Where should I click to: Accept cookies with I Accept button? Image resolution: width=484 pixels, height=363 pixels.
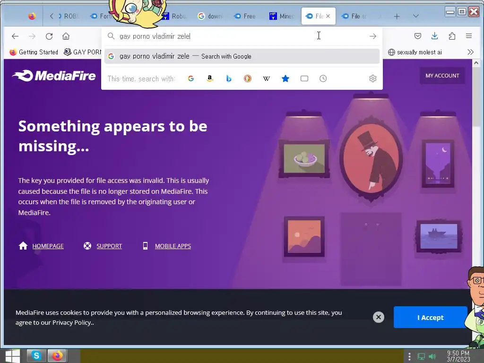(430, 317)
